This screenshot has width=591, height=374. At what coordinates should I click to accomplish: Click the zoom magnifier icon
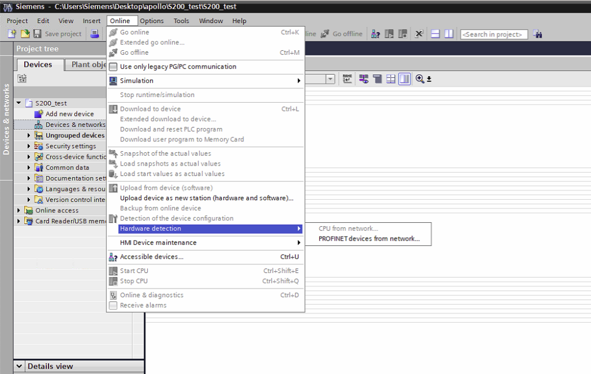pos(420,79)
